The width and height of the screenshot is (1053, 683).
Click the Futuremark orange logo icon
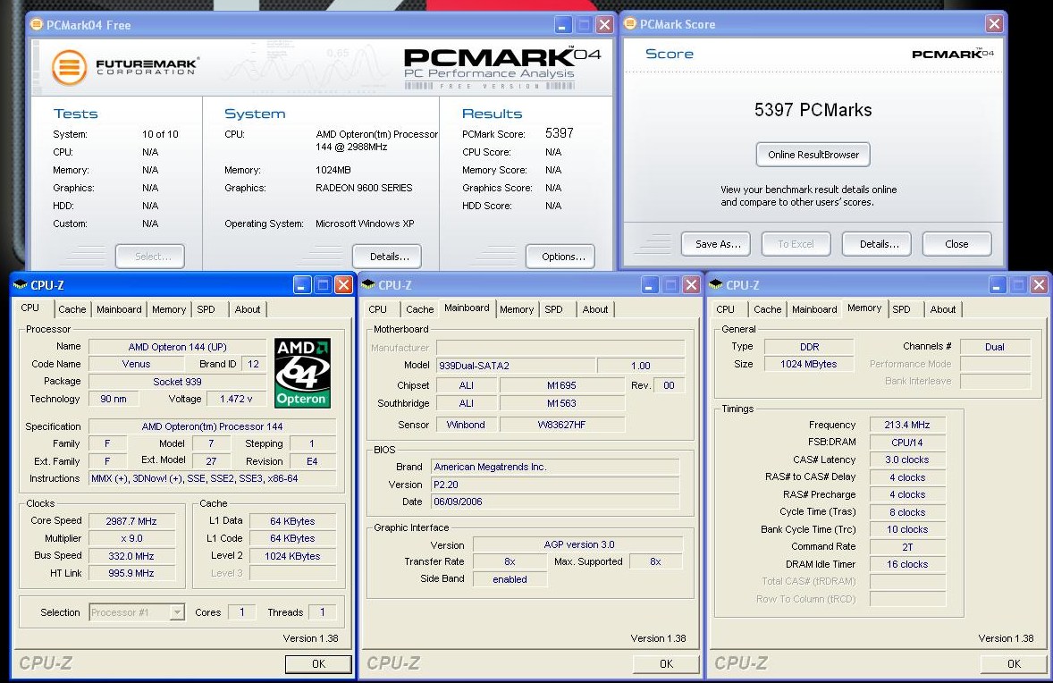tap(69, 67)
